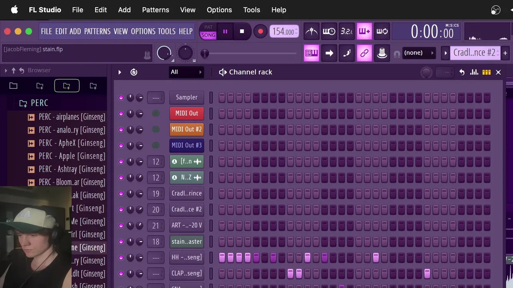Screen dimensions: 513x288
Task: Select the Cradl..ce #2 channel button
Action: point(187,209)
